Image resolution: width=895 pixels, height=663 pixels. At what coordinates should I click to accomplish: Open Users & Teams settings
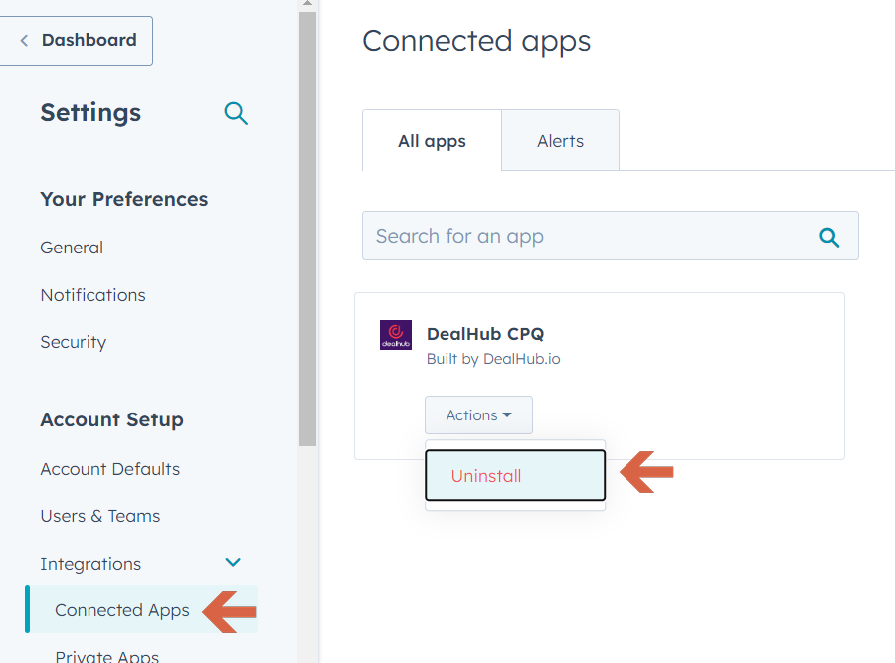(100, 516)
